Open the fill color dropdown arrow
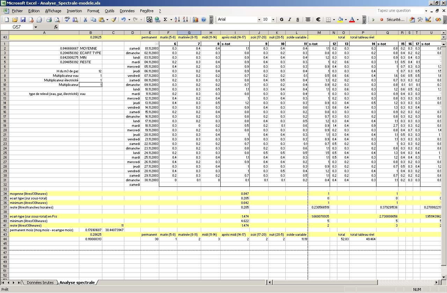The width and height of the screenshot is (447, 293). pos(346,20)
